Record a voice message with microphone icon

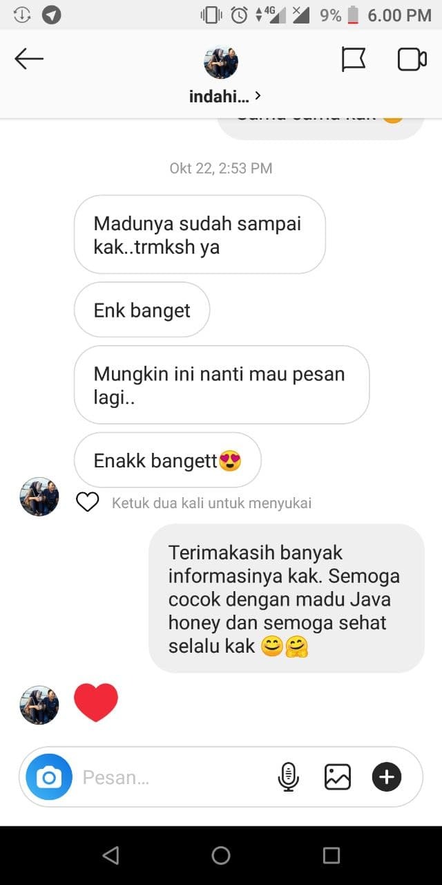pyautogui.click(x=288, y=777)
